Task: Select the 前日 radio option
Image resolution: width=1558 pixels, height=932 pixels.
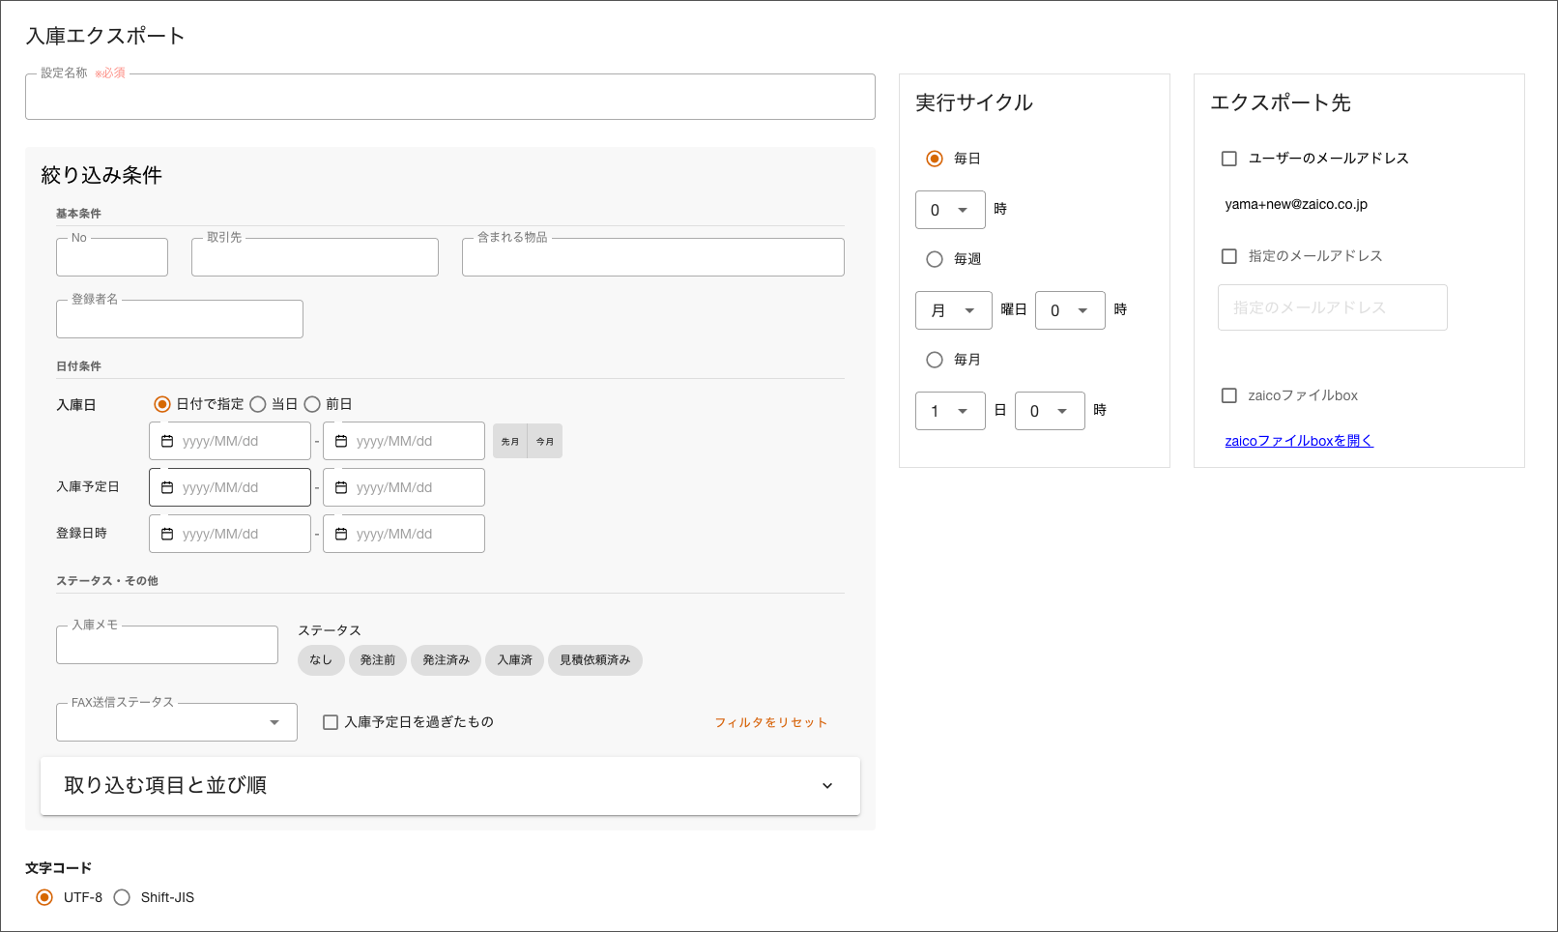Action: [312, 404]
